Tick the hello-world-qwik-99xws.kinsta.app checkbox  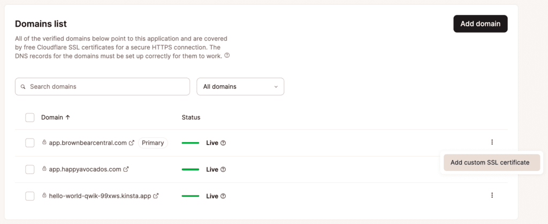point(30,196)
